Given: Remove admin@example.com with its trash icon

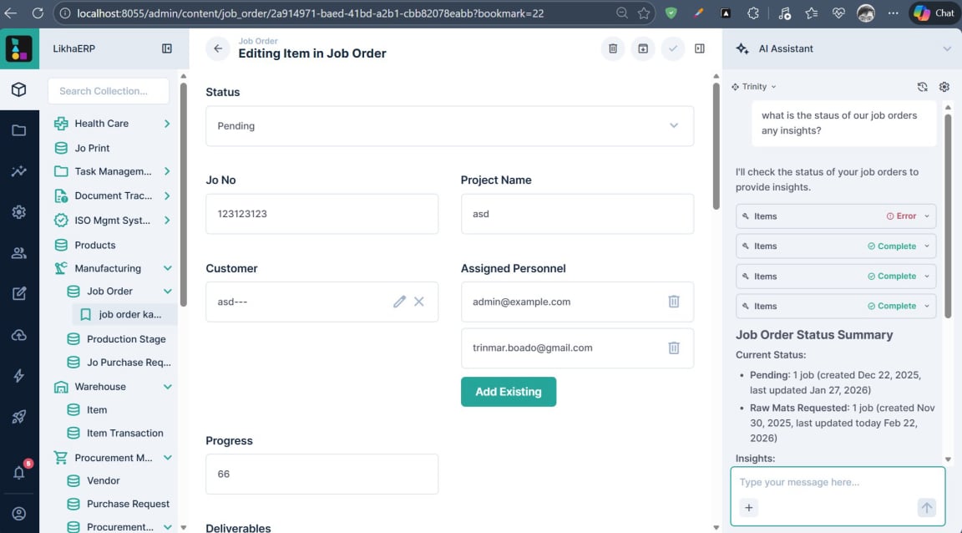Looking at the screenshot, I should coord(674,302).
